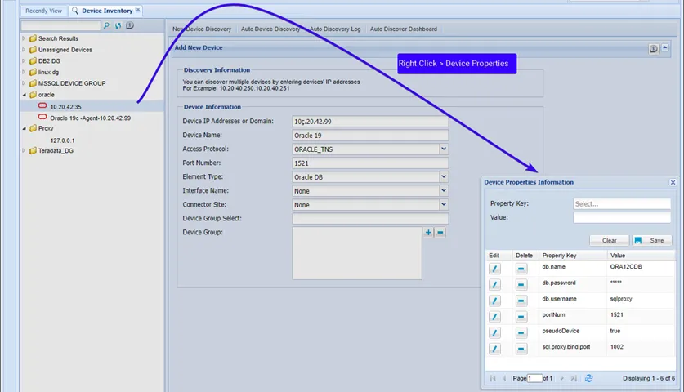Click the Value column header
This screenshot has width=684, height=392.
tap(642, 256)
